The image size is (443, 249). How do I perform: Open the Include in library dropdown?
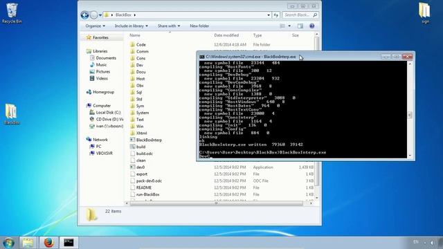pyautogui.click(x=131, y=26)
